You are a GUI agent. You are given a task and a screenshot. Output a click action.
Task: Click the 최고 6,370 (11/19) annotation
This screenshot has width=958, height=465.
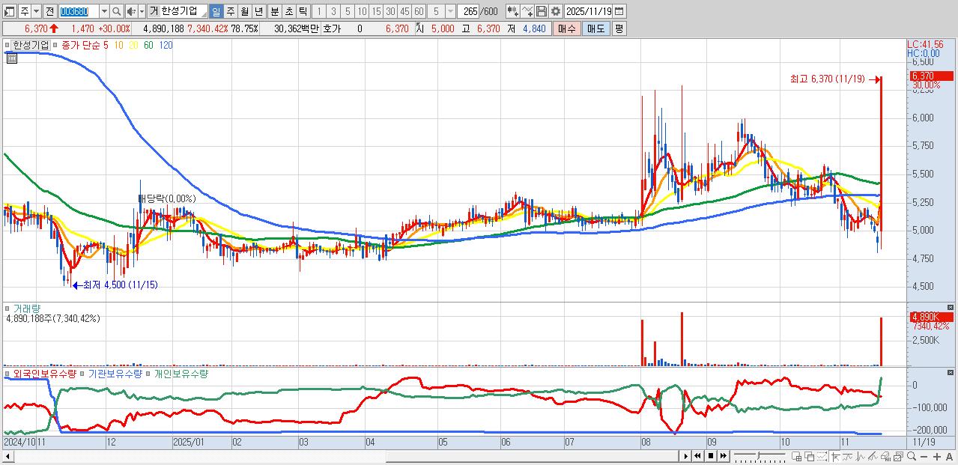point(827,78)
